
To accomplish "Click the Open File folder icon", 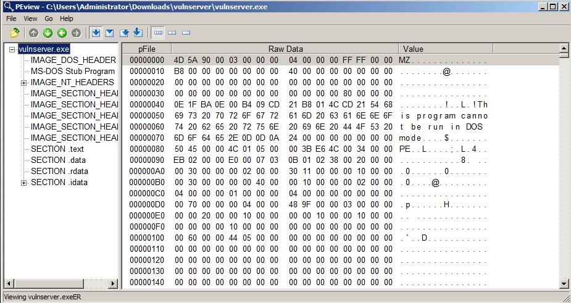I will point(15,33).
